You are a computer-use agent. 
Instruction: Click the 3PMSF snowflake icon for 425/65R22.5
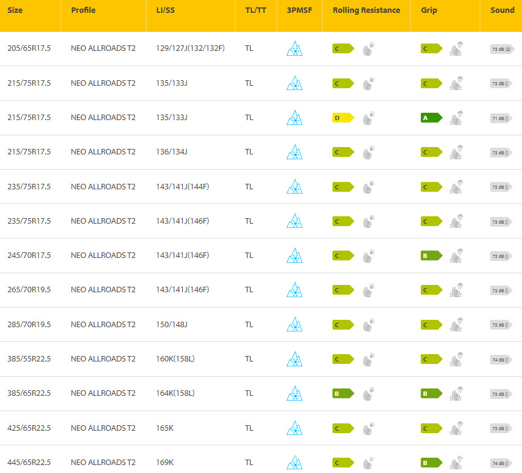coord(294,428)
